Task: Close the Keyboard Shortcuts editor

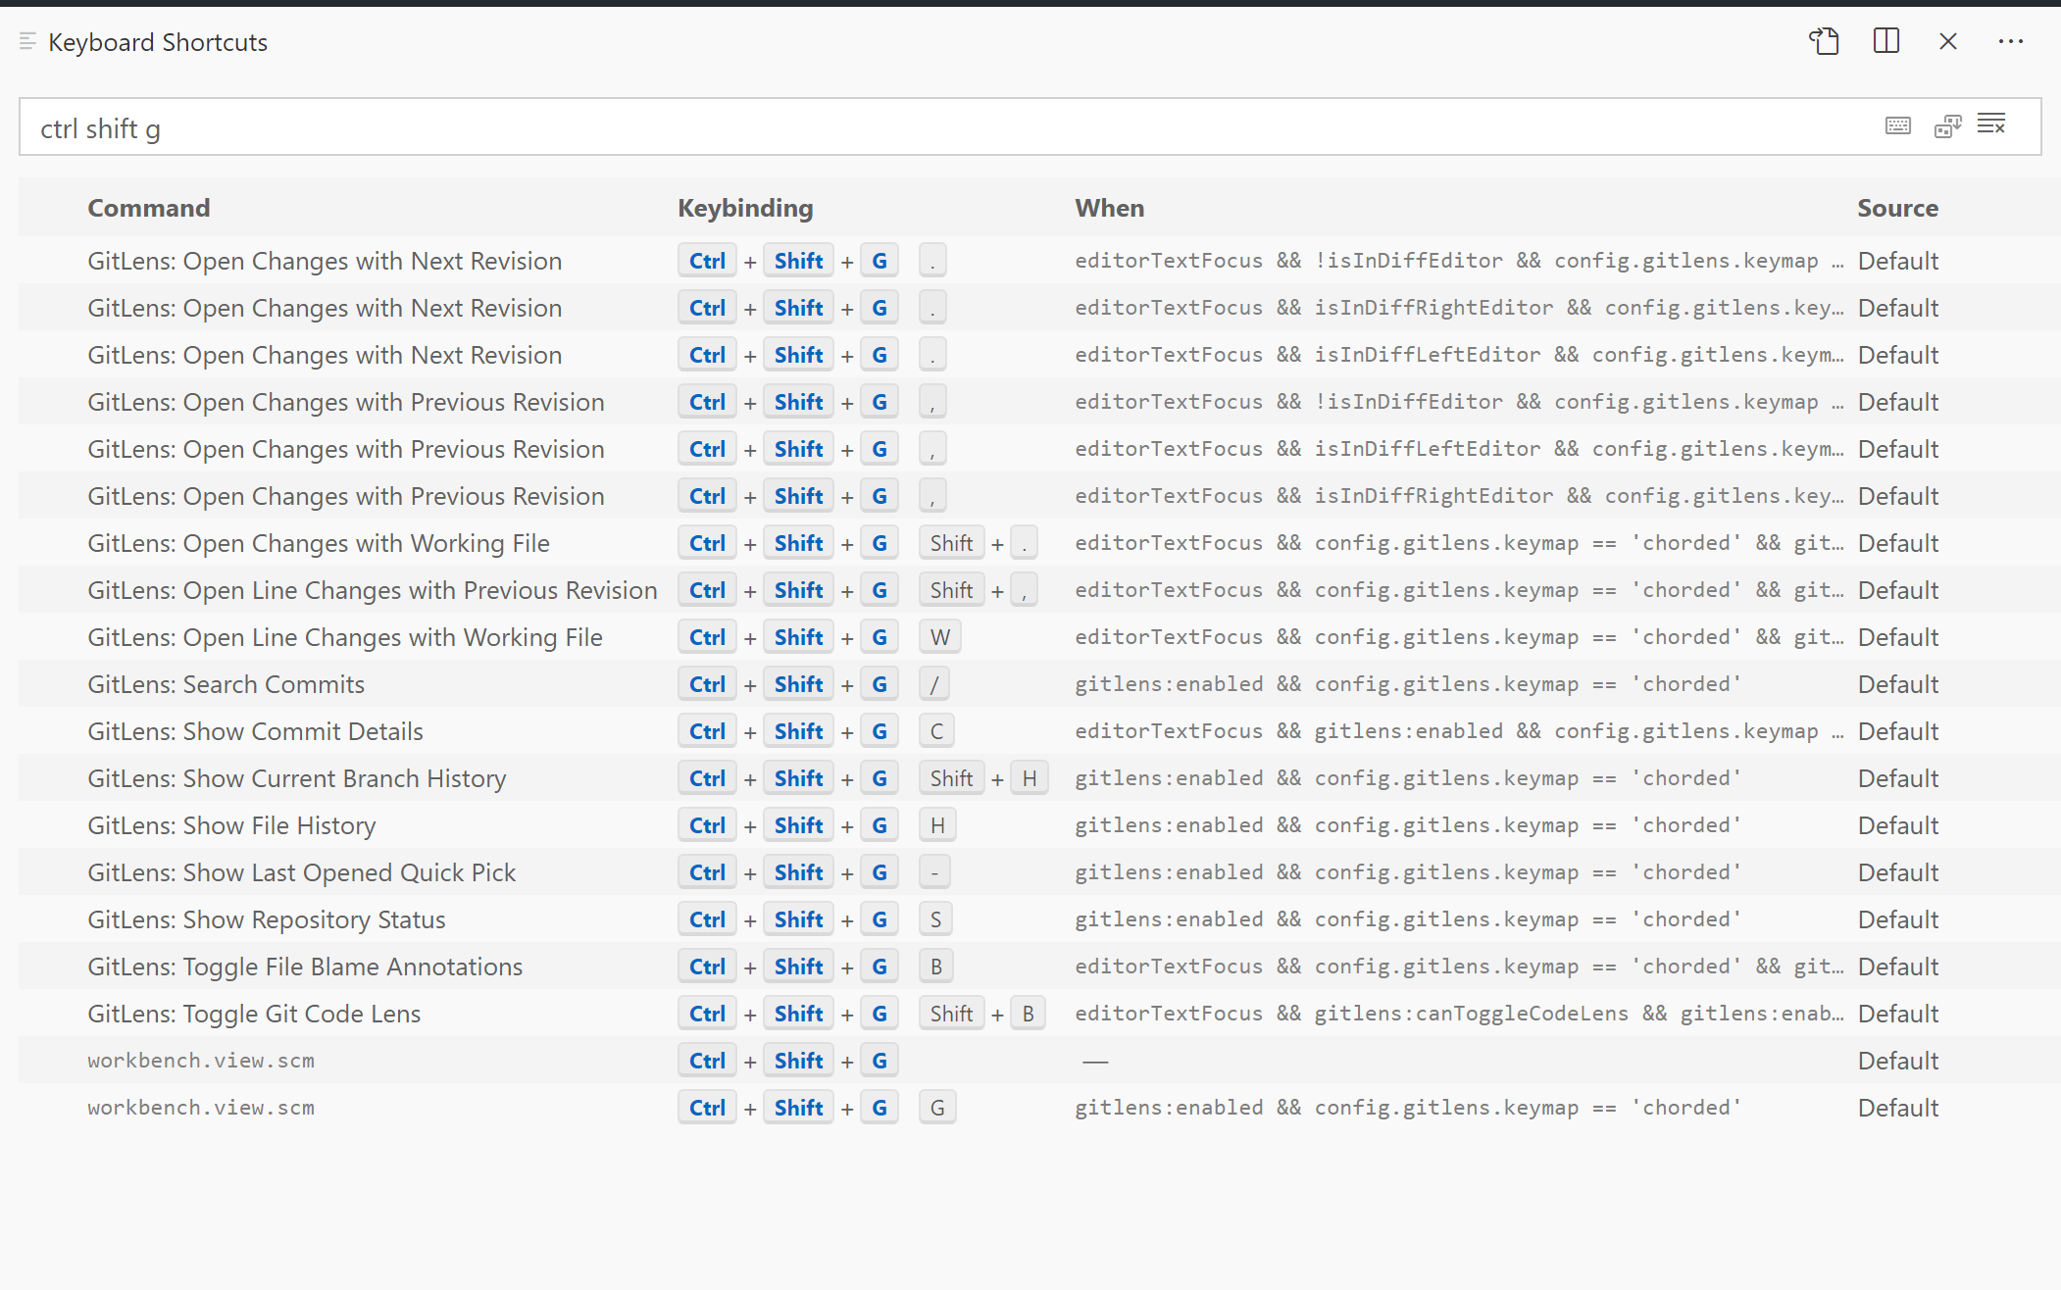Action: click(1947, 41)
